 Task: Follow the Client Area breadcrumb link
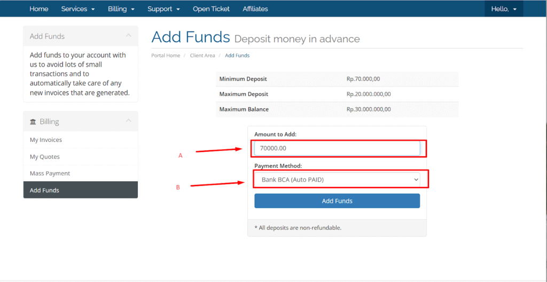pyautogui.click(x=202, y=55)
